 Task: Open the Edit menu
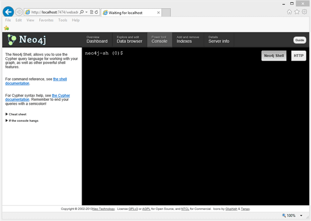pyautogui.click(x=19, y=20)
